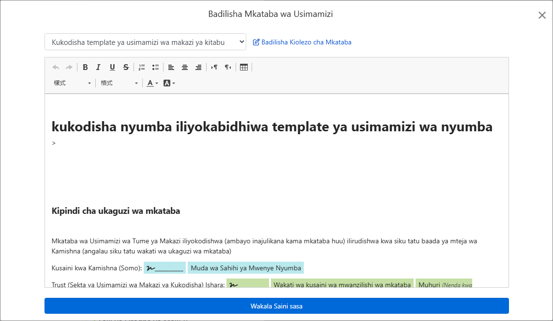
Task: Redo the last undone edit
Action: [69, 67]
